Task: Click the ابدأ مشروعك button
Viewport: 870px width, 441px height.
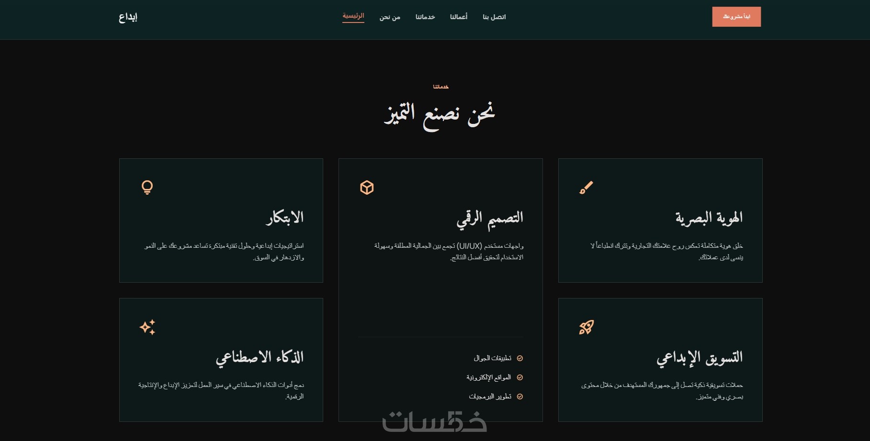Action: [736, 17]
